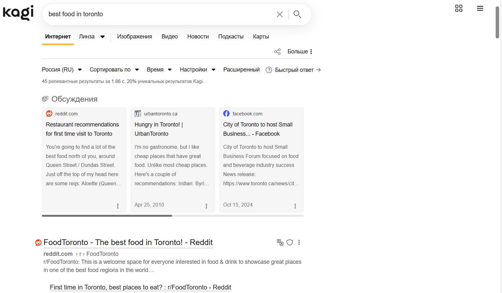Open the hamburger menu
Screen dimensions: 502x293
480,8
